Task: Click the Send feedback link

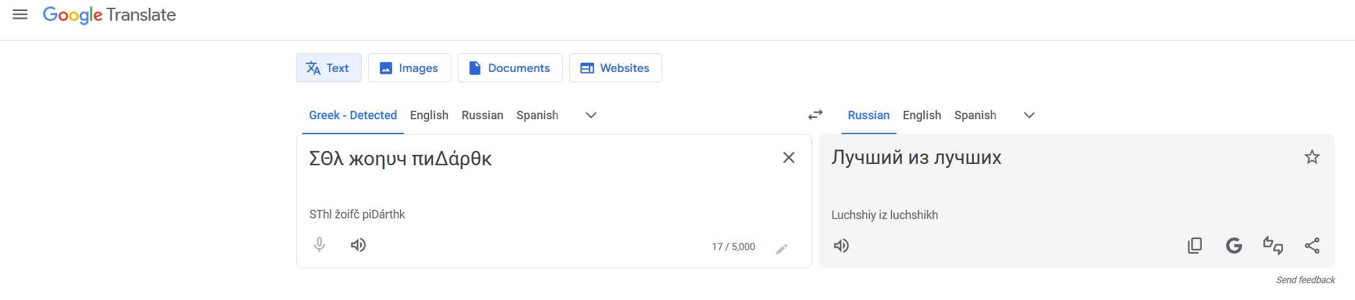Action: [1306, 280]
